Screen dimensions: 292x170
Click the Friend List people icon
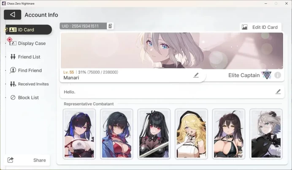tap(13, 57)
